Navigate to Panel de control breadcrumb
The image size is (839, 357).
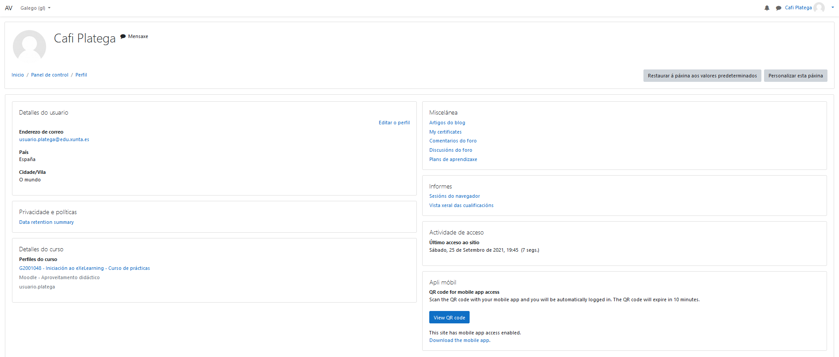tap(50, 75)
